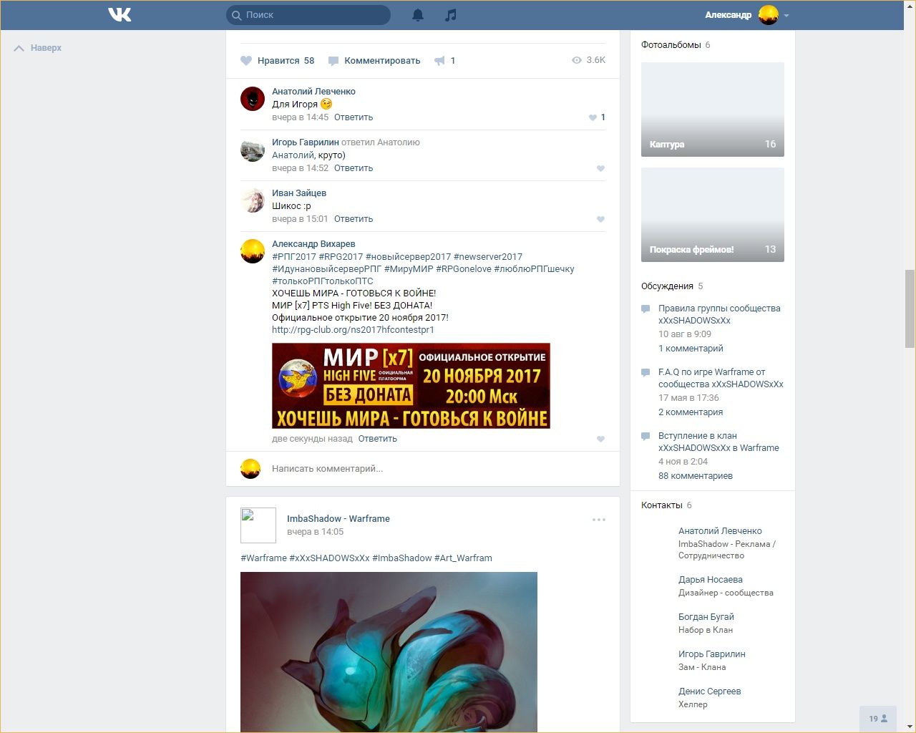Open Александр Вихарев commenter profile
Screen dimensions: 916x733
coord(313,244)
